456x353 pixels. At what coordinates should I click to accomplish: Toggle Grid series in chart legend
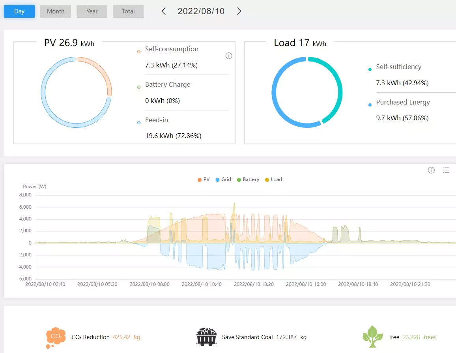[223, 179]
